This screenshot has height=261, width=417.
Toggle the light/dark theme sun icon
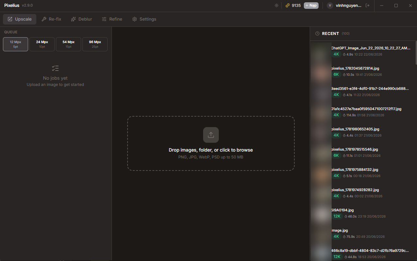276,6
